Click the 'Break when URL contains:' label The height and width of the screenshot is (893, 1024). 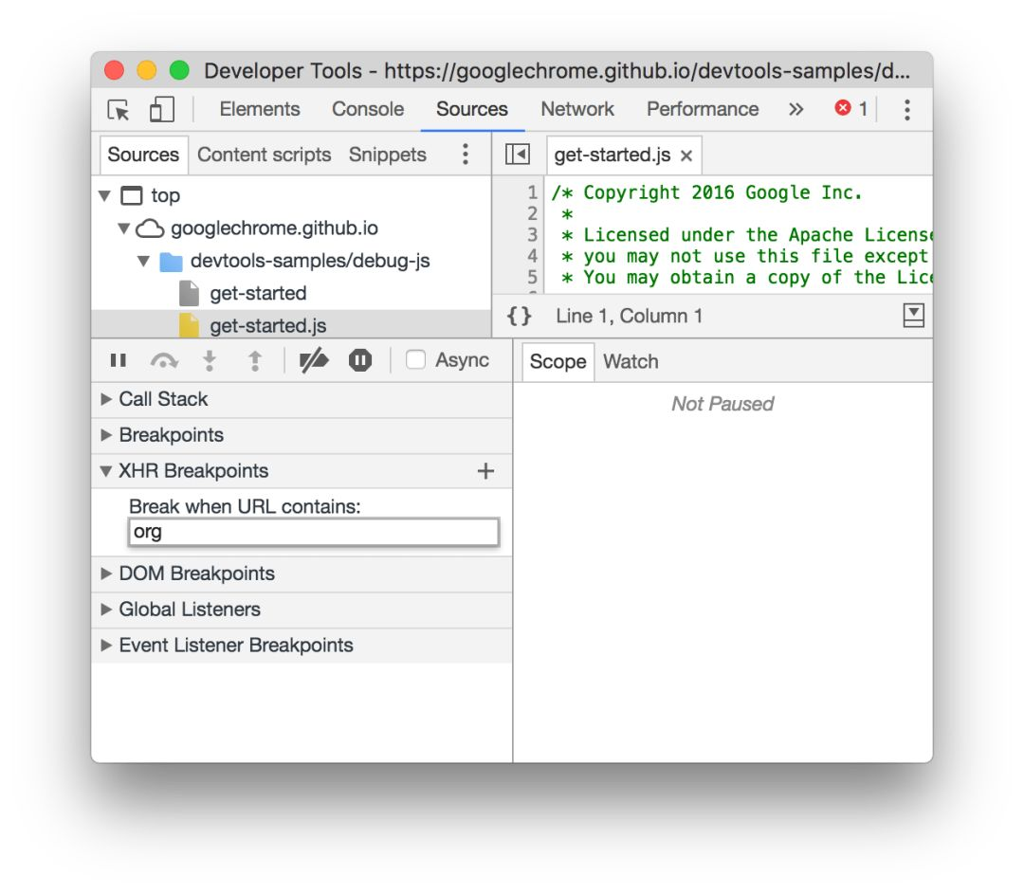pos(245,506)
